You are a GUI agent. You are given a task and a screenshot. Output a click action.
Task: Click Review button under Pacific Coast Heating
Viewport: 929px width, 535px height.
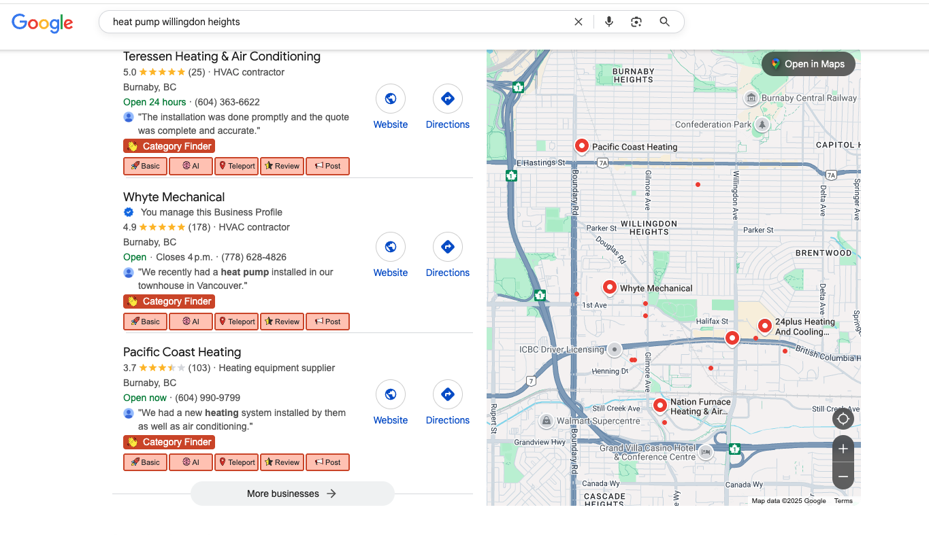[282, 462]
